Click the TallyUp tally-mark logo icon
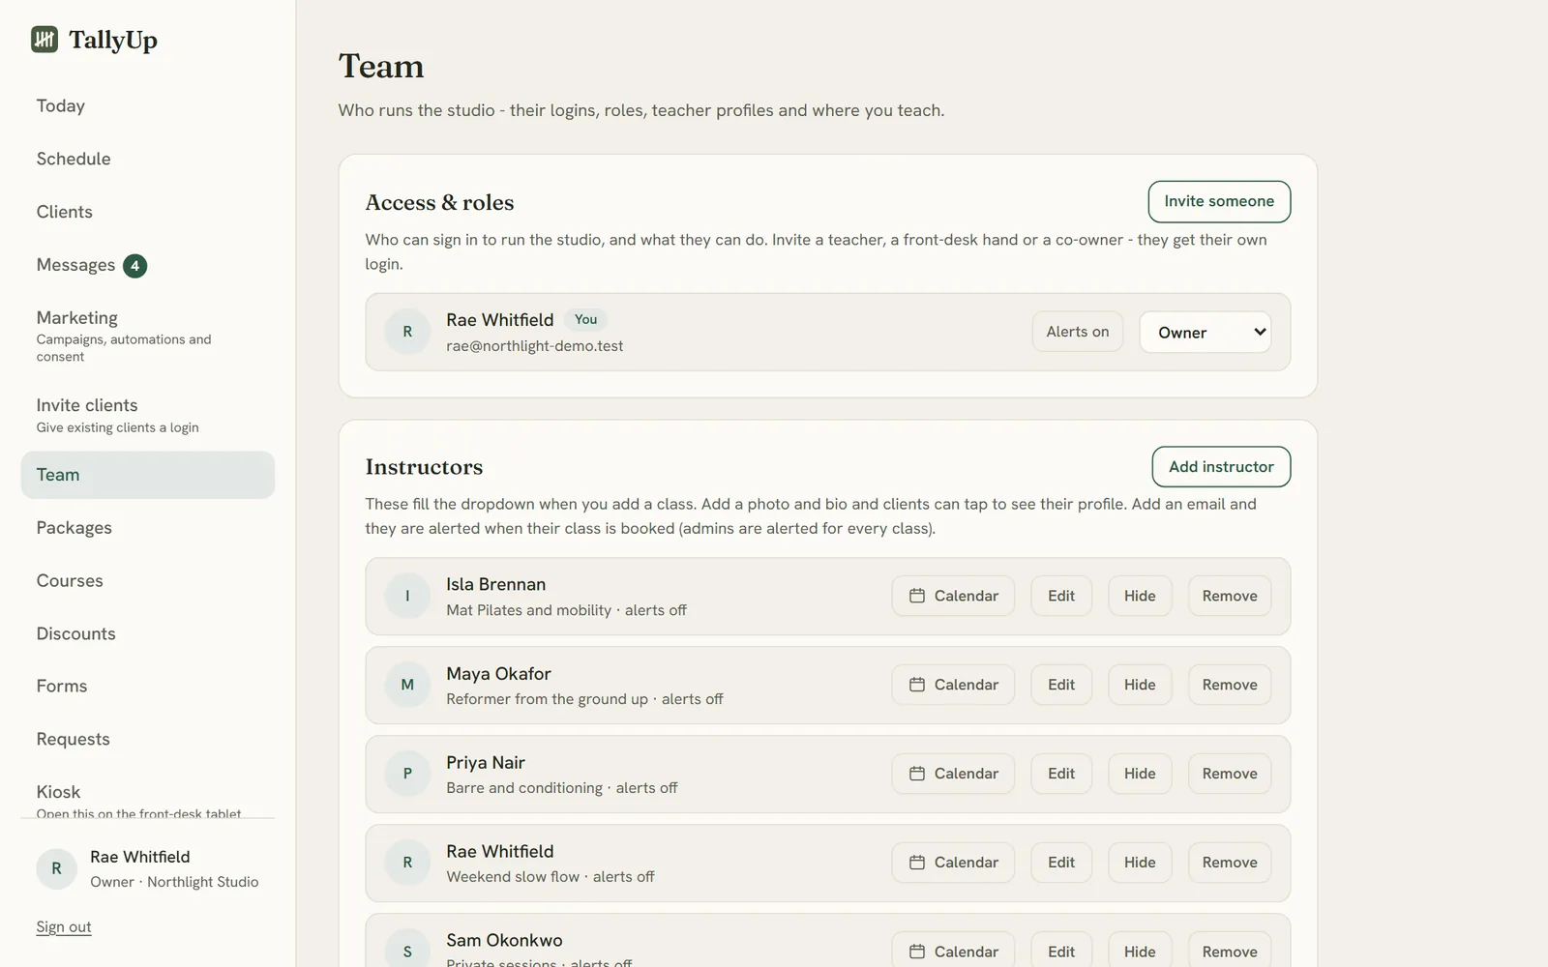The height and width of the screenshot is (967, 1548). click(45, 40)
